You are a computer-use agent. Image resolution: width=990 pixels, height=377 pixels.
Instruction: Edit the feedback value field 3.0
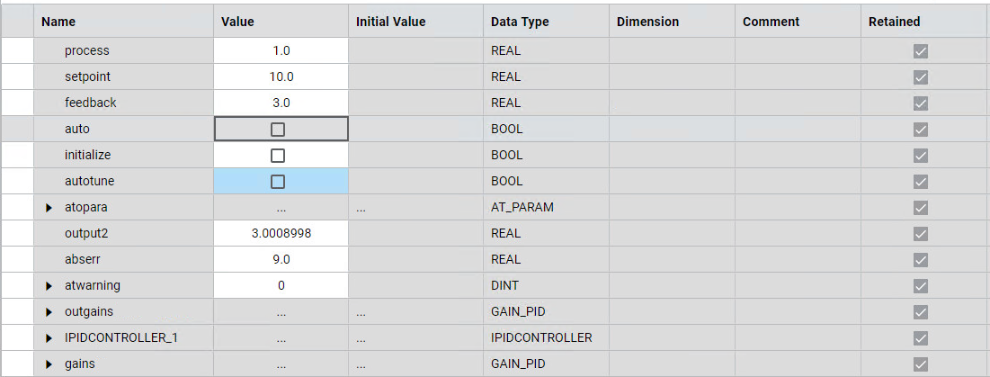(281, 103)
